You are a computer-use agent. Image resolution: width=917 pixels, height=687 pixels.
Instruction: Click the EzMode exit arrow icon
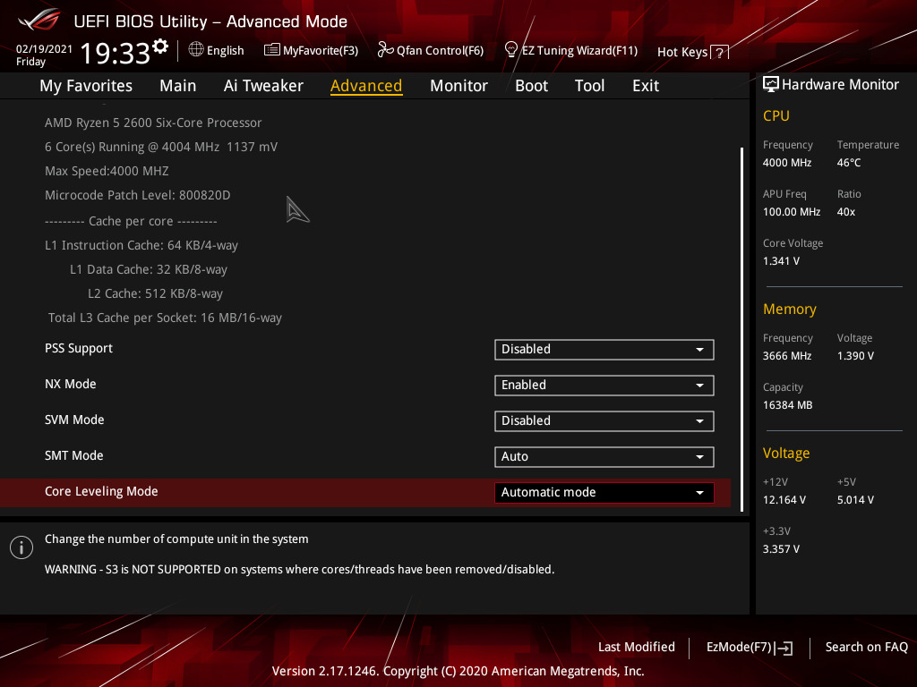784,648
